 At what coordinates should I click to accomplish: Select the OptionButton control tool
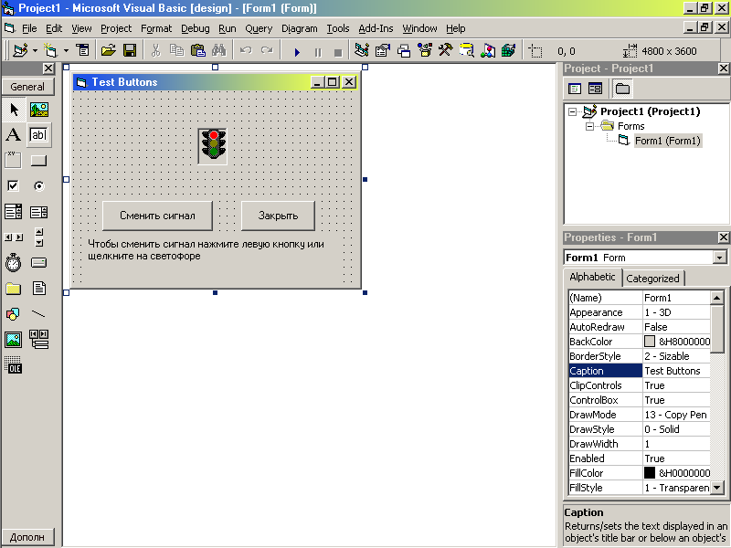coord(39,186)
